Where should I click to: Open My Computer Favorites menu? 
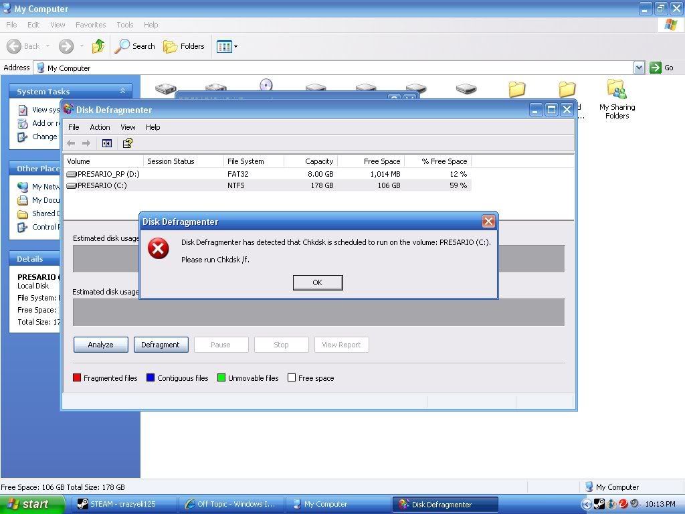[x=90, y=25]
